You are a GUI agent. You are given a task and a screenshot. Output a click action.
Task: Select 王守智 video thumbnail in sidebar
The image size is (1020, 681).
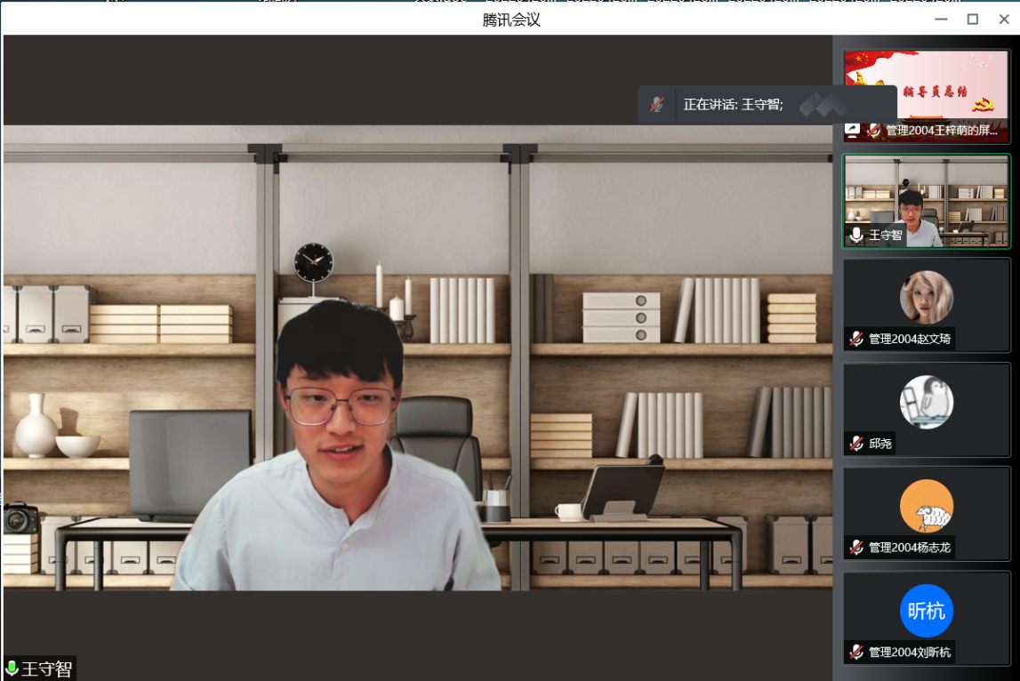pos(926,196)
